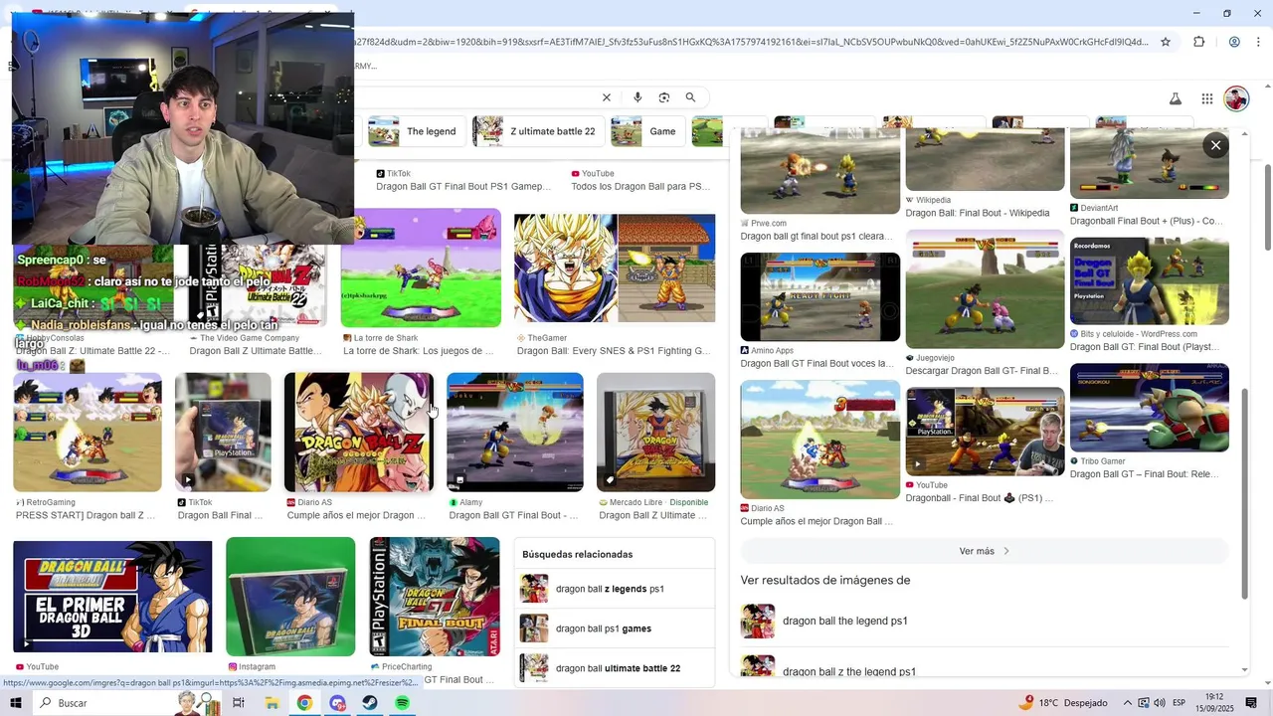The width and height of the screenshot is (1273, 716).
Task: Open the Bits y celuloide WordPress thumbnail
Action: pyautogui.click(x=1150, y=281)
